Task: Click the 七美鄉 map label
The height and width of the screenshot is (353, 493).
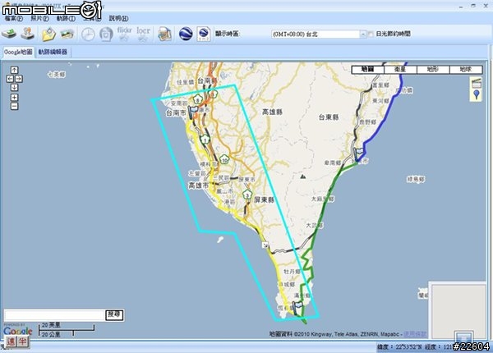Action: coord(56,75)
